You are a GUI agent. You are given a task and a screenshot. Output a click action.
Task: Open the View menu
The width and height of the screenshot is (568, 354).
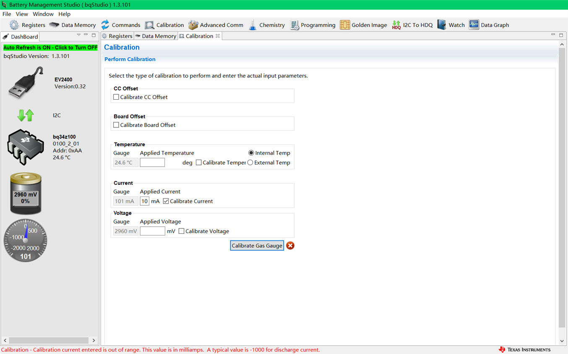[22, 14]
